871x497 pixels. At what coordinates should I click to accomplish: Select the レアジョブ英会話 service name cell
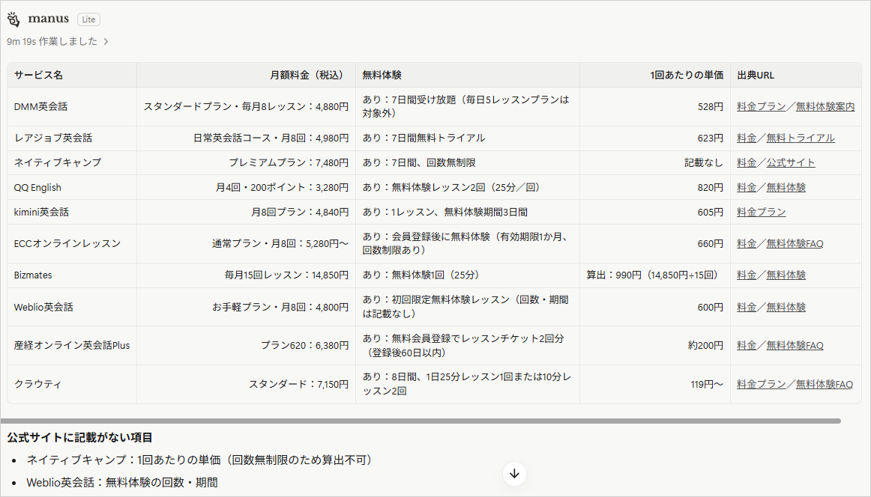[72, 138]
